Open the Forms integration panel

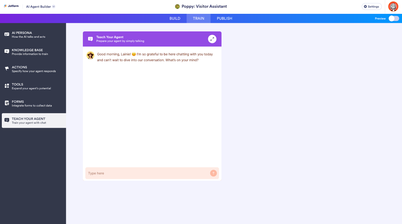6,103
